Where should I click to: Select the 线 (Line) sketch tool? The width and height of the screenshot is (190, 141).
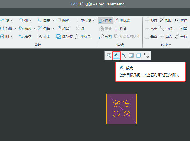[x=5, y=20]
